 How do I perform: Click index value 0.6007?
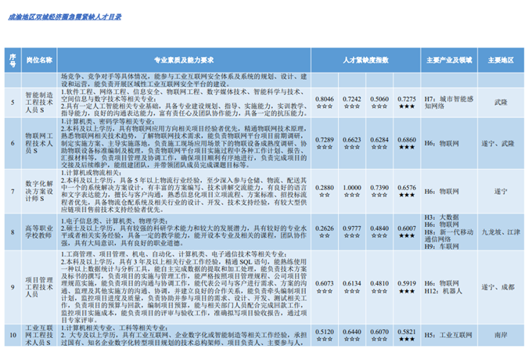click(407, 228)
